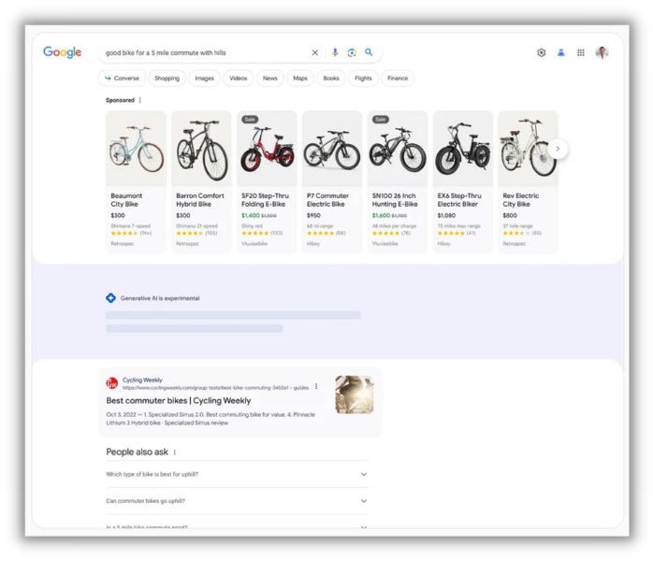Image resolution: width=653 pixels, height=561 pixels.
Task: Click the $1,080 price
Action: tap(446, 215)
